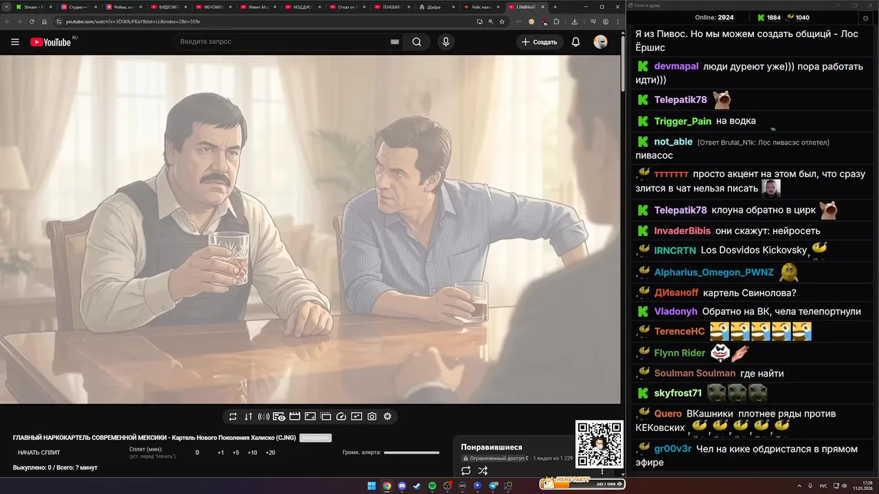Toggle loop icon in player extension toolbar

(233, 416)
